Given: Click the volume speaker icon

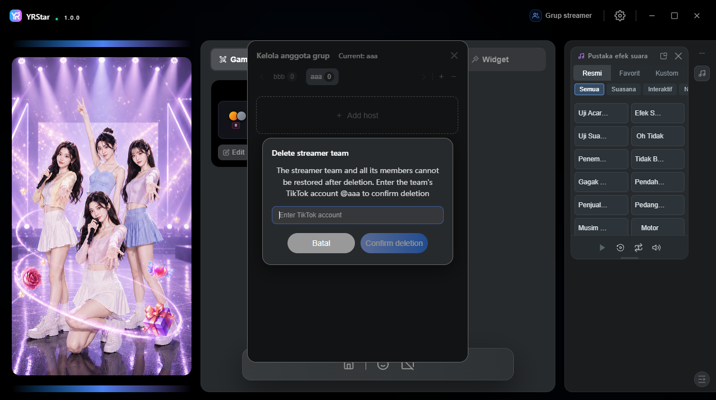Looking at the screenshot, I should coord(656,248).
